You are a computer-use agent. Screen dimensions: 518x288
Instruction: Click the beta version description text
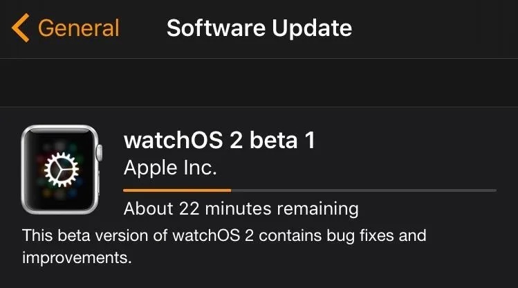224,246
